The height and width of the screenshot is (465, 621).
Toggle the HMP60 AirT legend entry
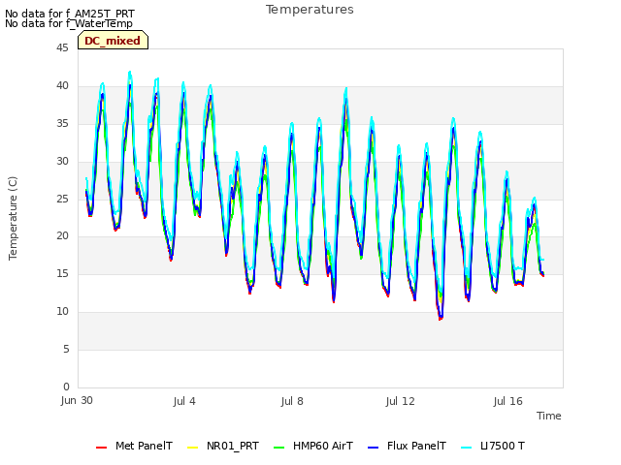(313, 446)
